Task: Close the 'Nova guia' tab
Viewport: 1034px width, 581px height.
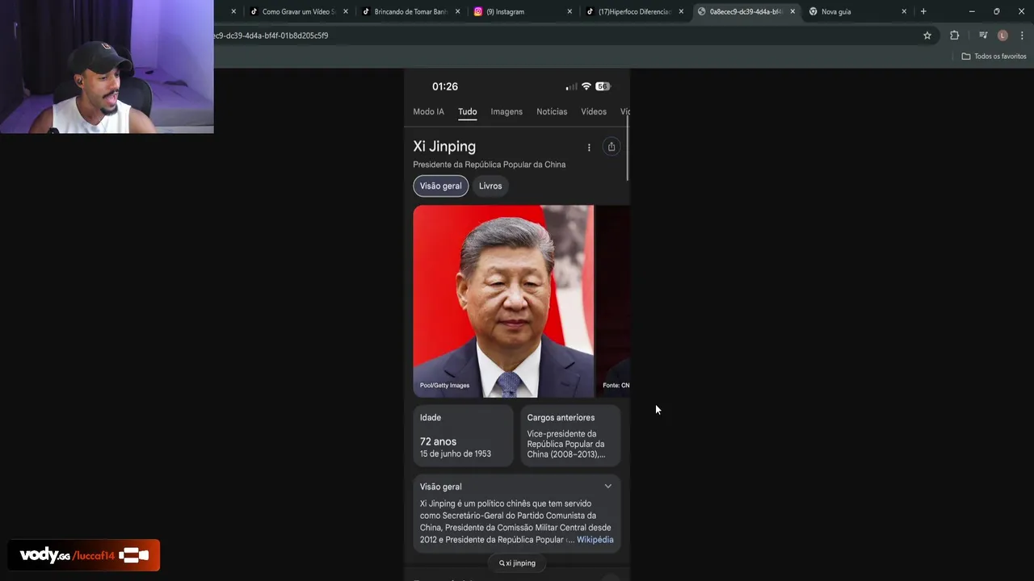Action: tap(904, 11)
